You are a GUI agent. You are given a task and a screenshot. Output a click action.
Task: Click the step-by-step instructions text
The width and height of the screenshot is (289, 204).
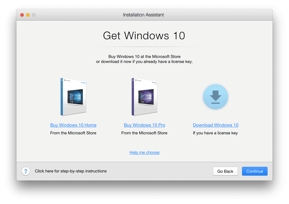tap(70, 171)
